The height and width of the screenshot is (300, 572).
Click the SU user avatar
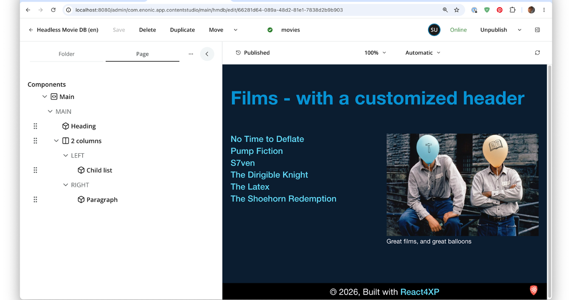point(434,30)
